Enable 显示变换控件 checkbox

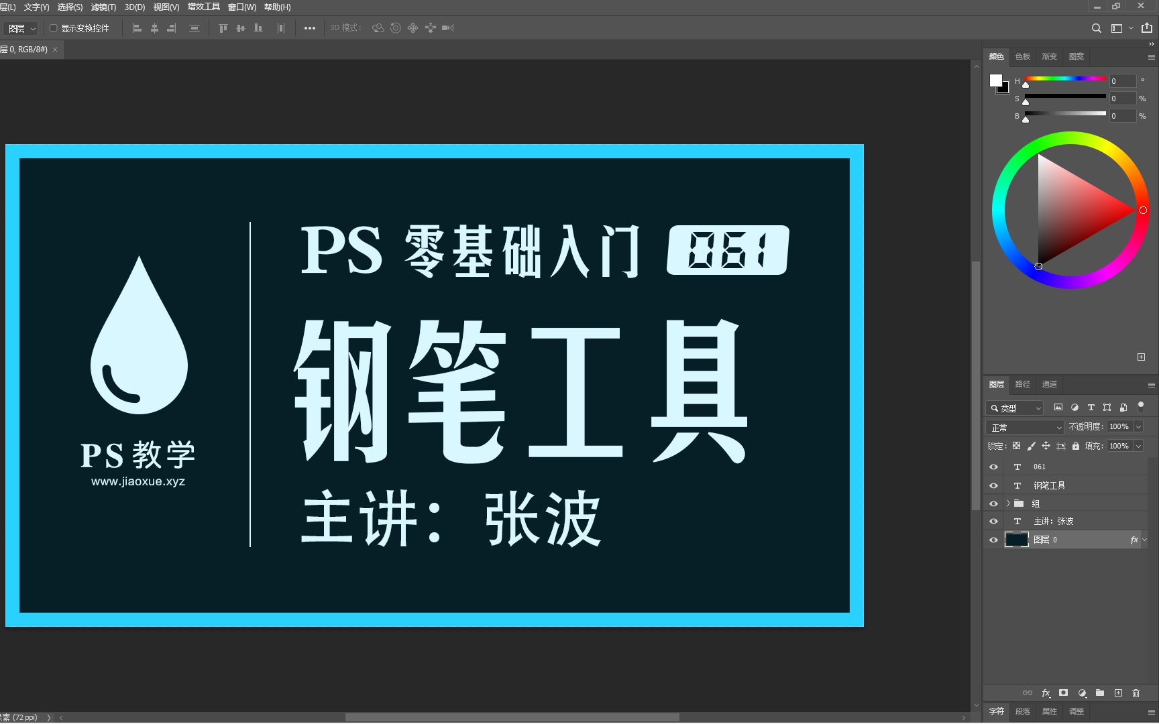click(x=54, y=28)
